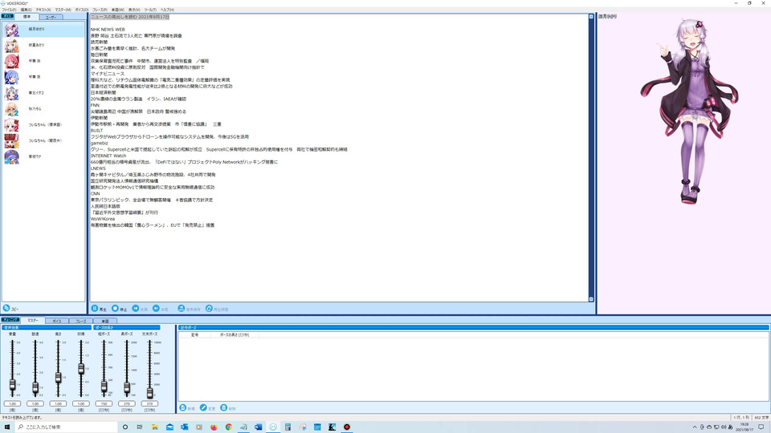This screenshot has height=433, width=771.
Task: Click the 再生時間 playback time icon
Action: coord(209,308)
